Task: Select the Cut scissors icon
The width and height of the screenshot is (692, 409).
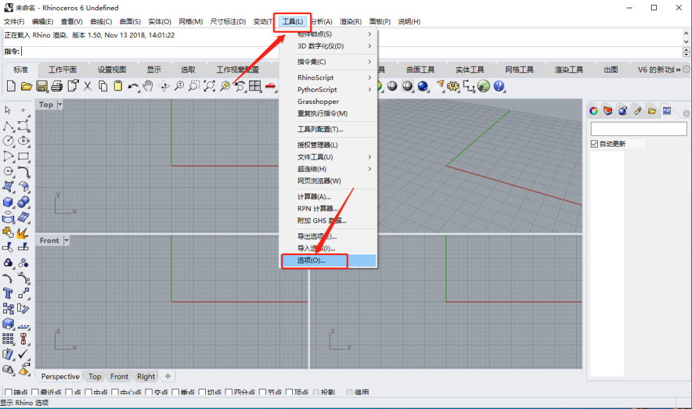Action: (88, 86)
